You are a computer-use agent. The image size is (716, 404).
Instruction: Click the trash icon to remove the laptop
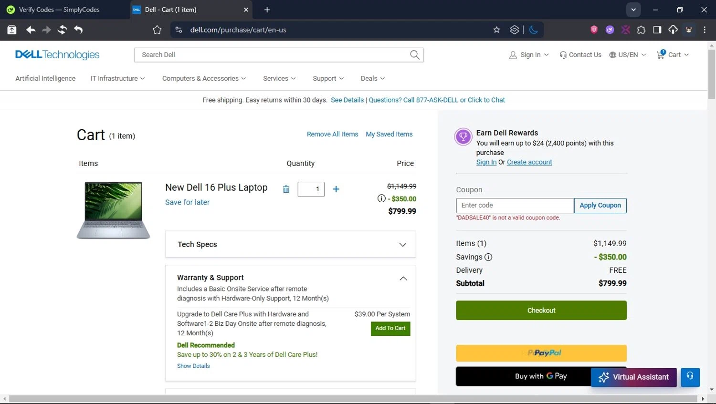click(286, 189)
